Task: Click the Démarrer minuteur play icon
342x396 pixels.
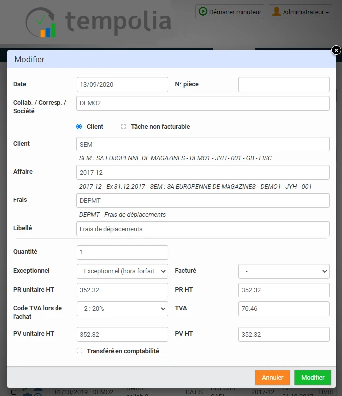Action: [x=203, y=11]
